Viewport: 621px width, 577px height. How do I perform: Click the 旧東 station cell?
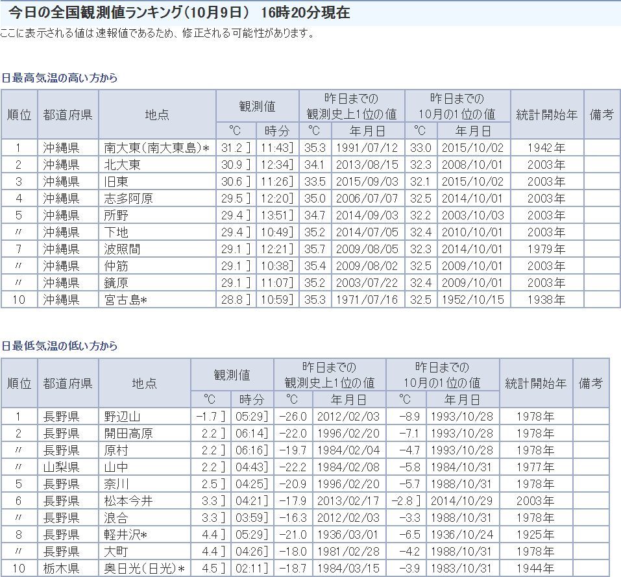pos(116,182)
